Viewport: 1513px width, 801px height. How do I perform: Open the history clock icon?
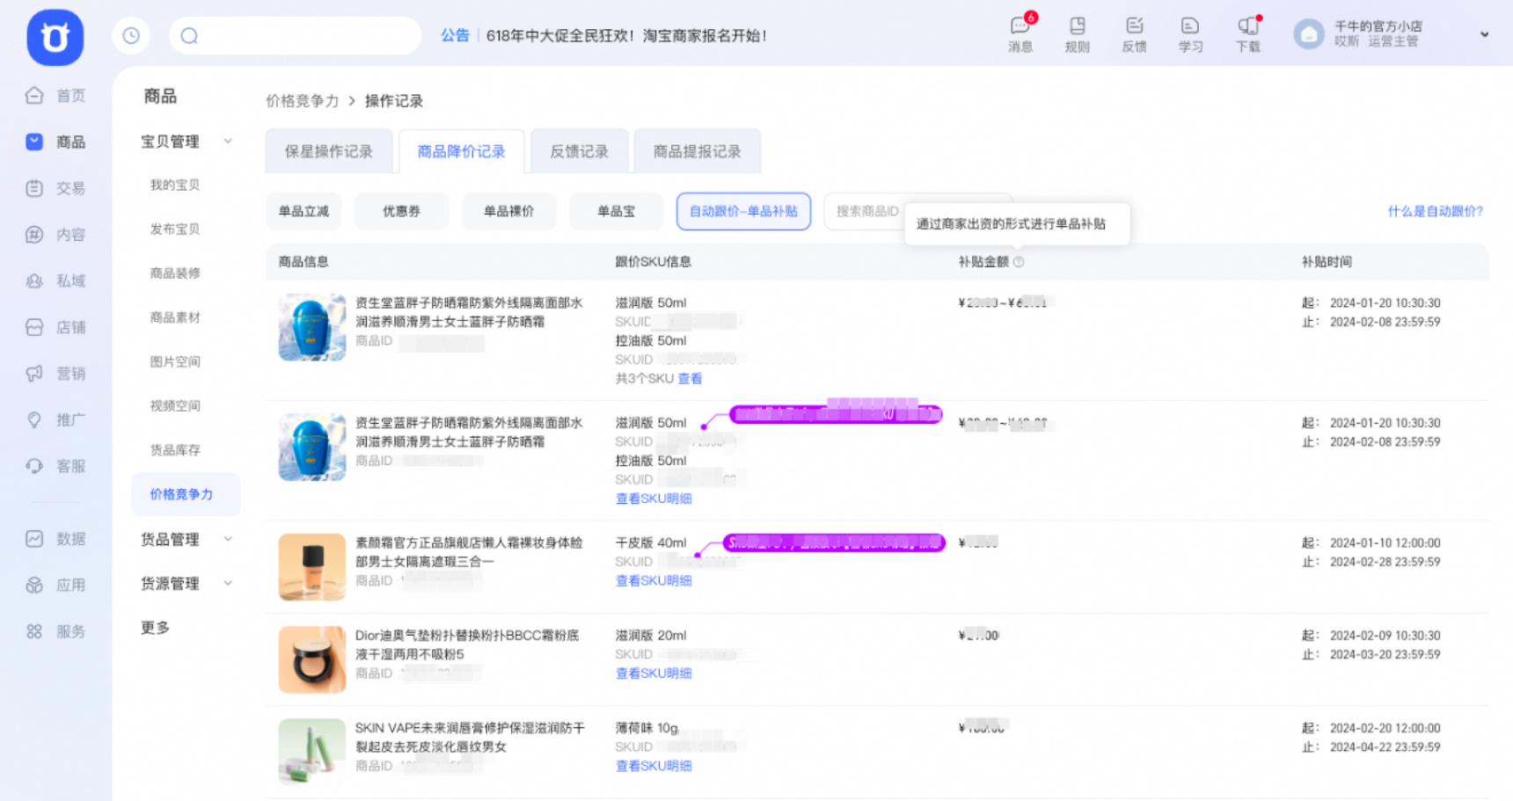point(131,36)
